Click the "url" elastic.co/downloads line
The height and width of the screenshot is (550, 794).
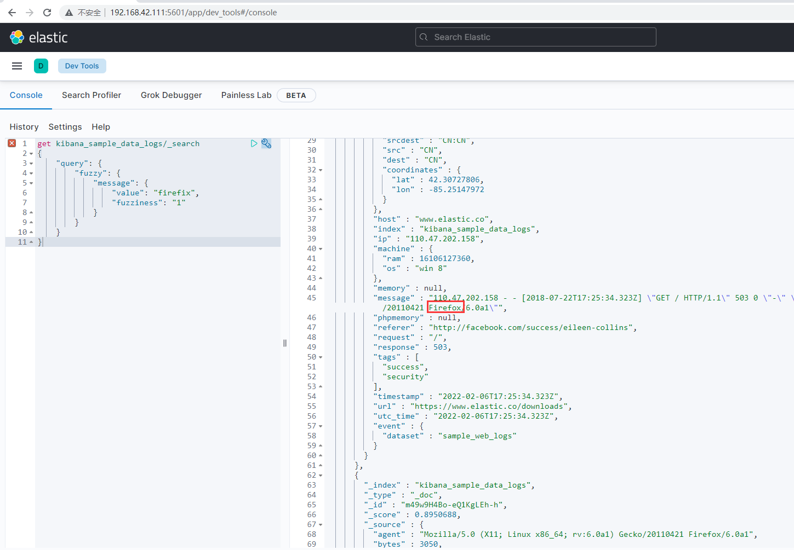coord(472,407)
